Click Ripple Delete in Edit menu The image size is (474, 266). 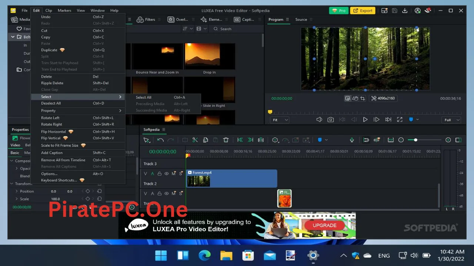[x=52, y=83]
